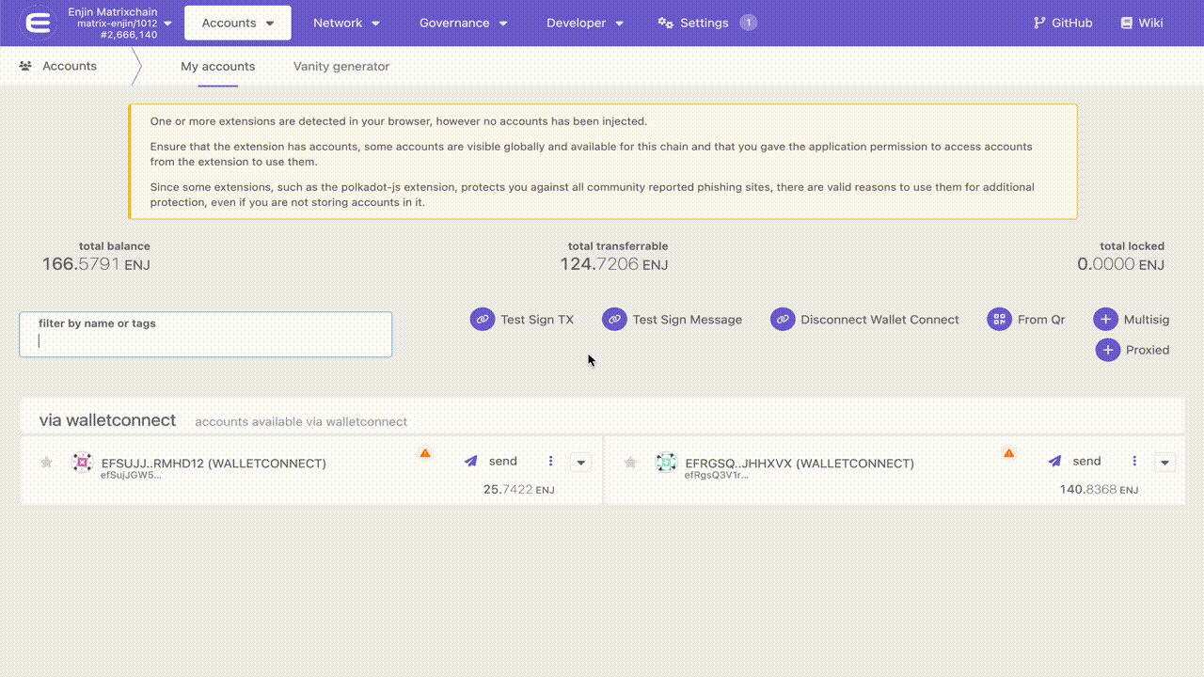Click the total balance 166.5791 ENJ value

pyautogui.click(x=96, y=264)
